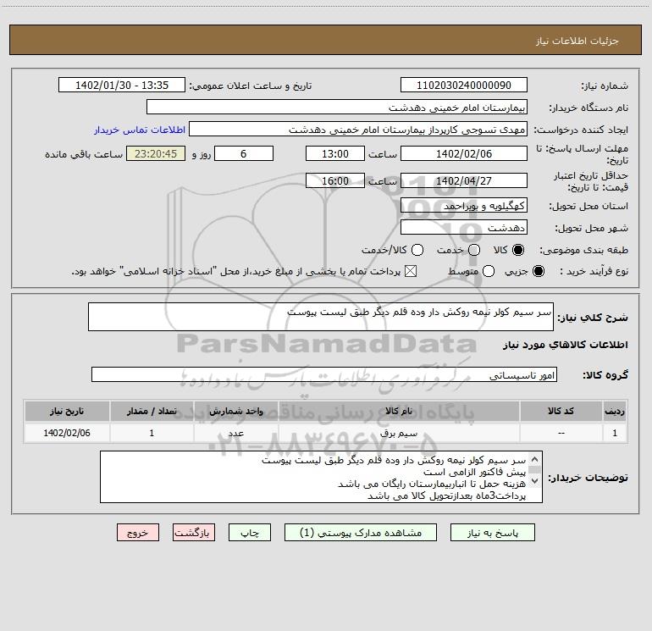Click scroll-down arrow in buyer notes box
Screen dimensions: 652x631
[535, 481]
